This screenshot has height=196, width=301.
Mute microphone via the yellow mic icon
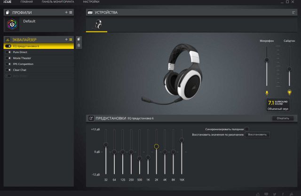tap(267, 93)
